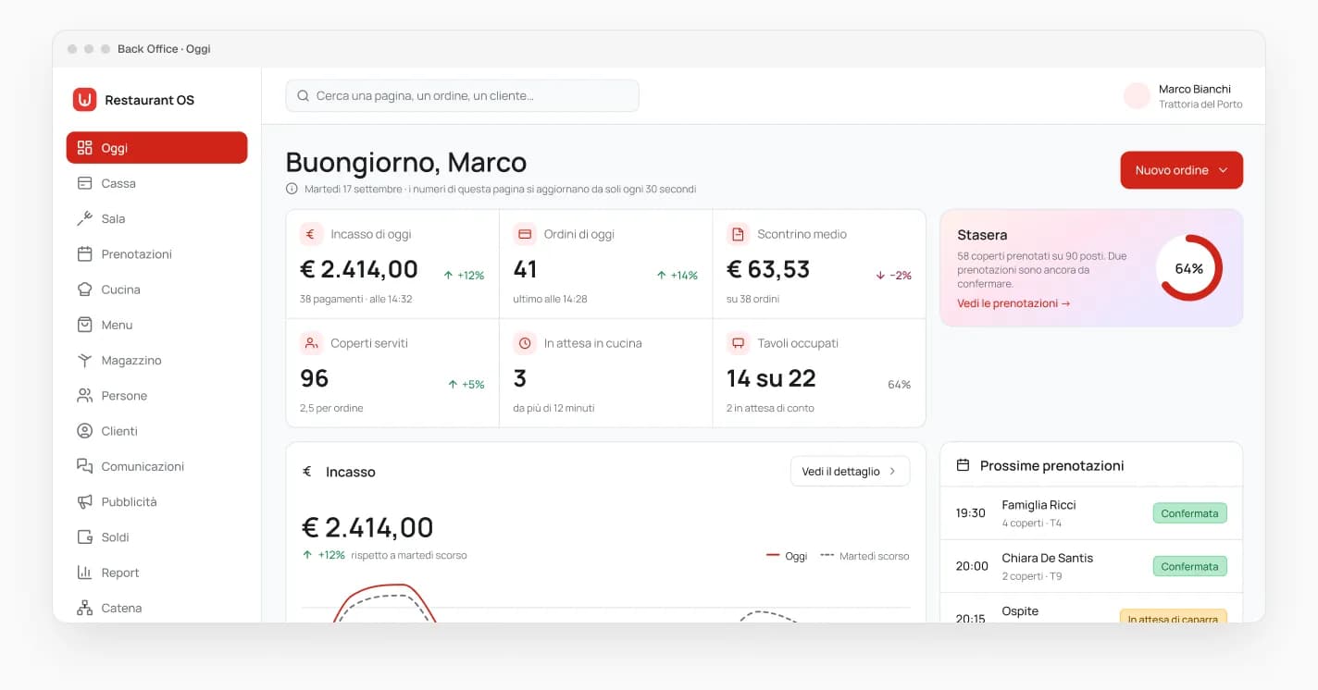Screen dimensions: 1318x690
Task: Click the 14 su 22 tables value
Action: (x=771, y=378)
